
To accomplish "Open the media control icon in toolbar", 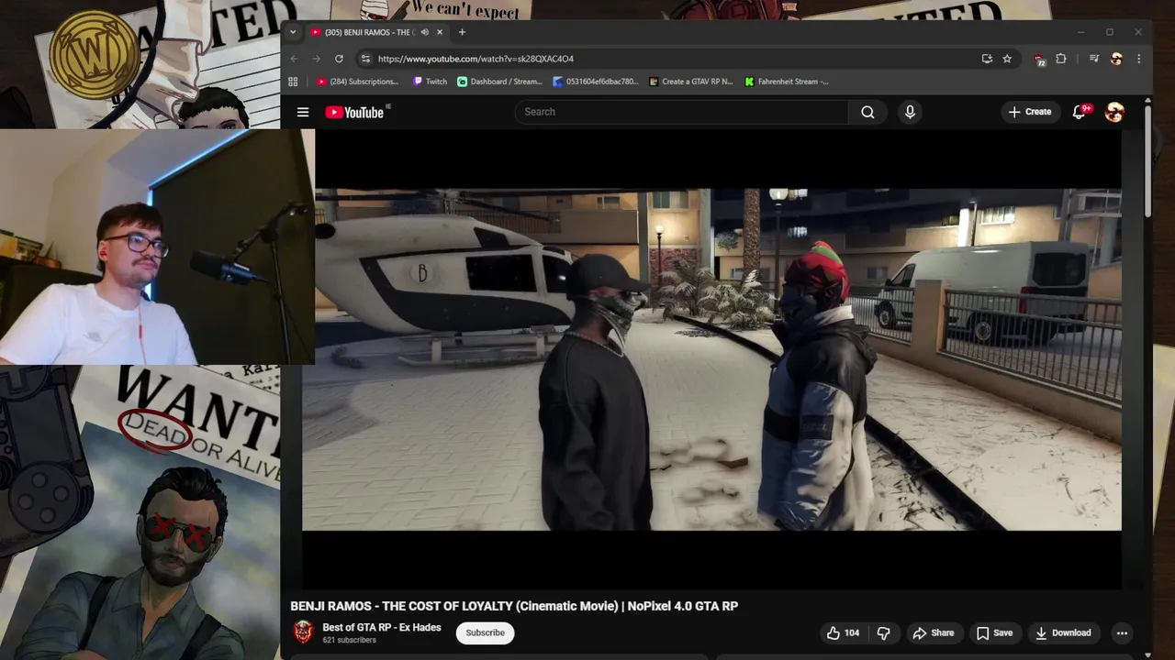I will 1094,59.
